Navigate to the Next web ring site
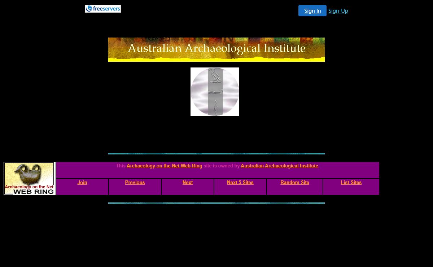 pyautogui.click(x=188, y=183)
